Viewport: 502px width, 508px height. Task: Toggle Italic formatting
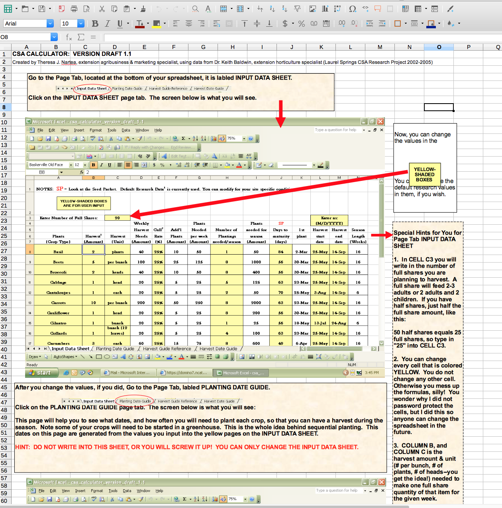coord(107,24)
